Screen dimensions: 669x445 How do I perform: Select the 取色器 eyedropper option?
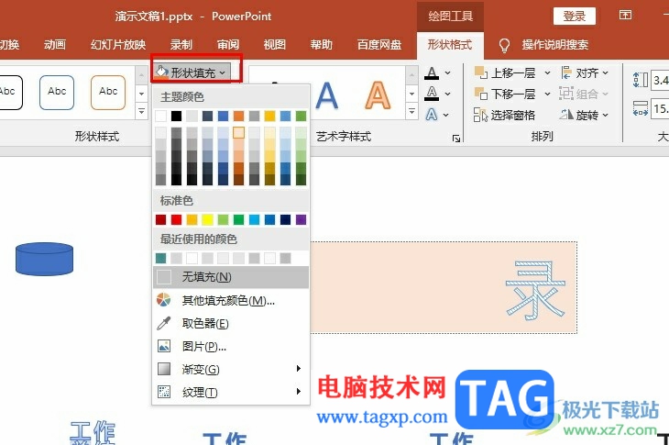click(x=231, y=323)
